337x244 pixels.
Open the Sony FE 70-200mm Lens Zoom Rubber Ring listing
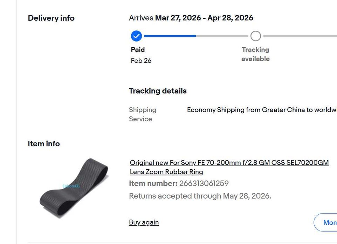[x=229, y=167]
